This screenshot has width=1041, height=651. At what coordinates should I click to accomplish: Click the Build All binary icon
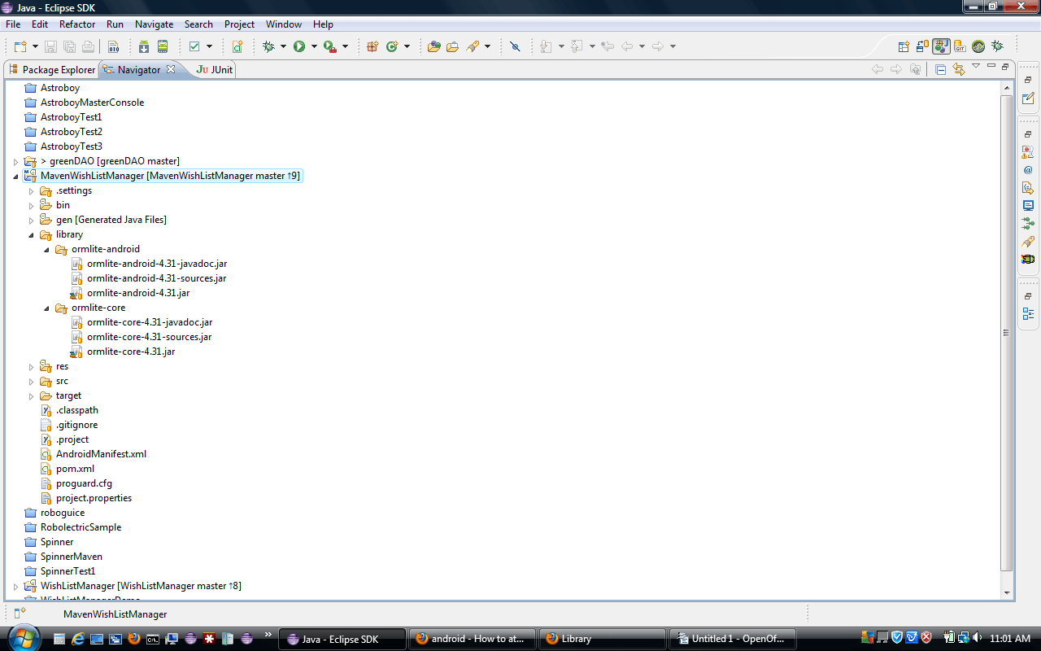coord(113,46)
